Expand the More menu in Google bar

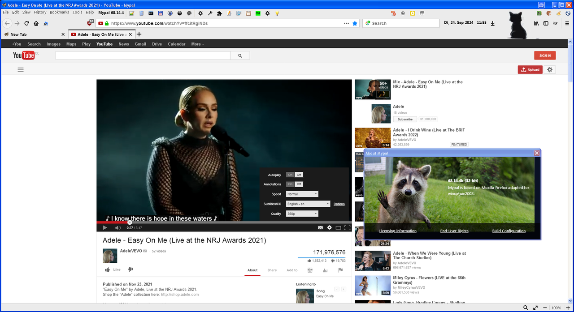pyautogui.click(x=197, y=44)
